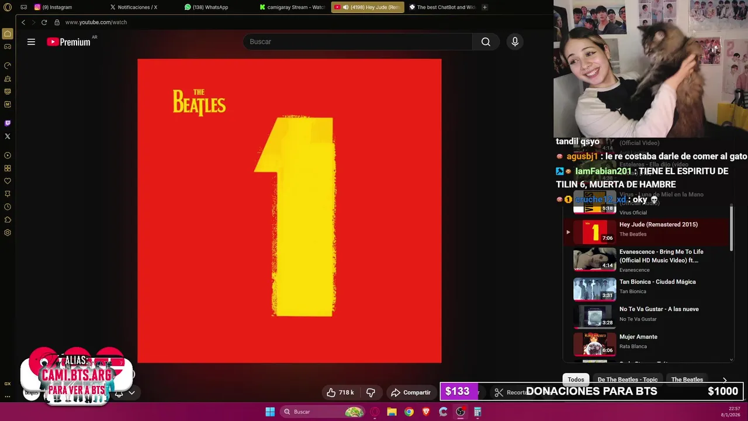
Task: Dislike the Hey Jude video
Action: point(370,392)
